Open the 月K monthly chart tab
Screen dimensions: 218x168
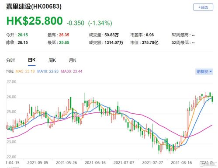pyautogui.click(x=73, y=60)
